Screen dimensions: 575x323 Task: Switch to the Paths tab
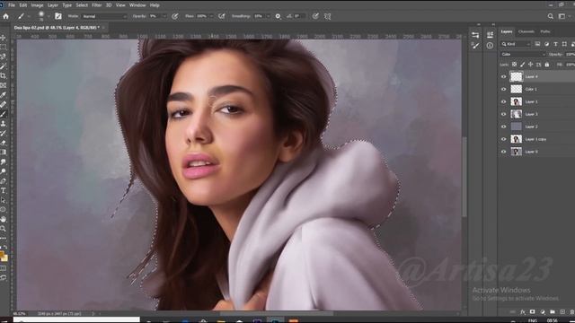click(545, 32)
